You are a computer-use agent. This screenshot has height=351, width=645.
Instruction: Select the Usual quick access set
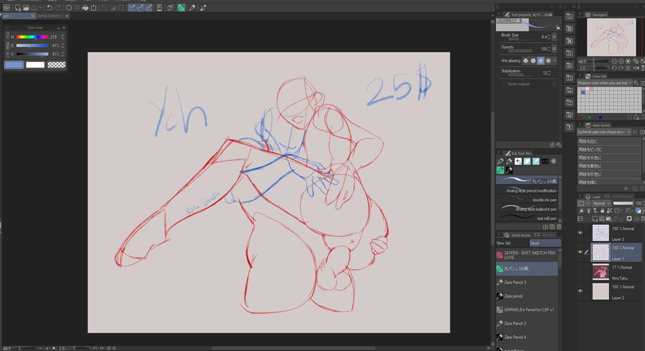pyautogui.click(x=545, y=243)
